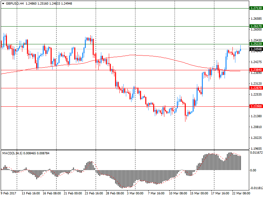Click the 1.26585 price scale value
Screen dimensions: 263x197
point(256,19)
